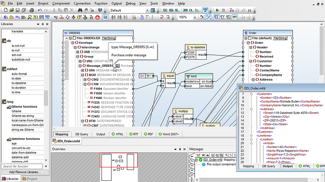Image resolution: width=325 pixels, height=182 pixels.
Task: Toggle the yellow show tips button
Action: pyautogui.click(x=235, y=17)
